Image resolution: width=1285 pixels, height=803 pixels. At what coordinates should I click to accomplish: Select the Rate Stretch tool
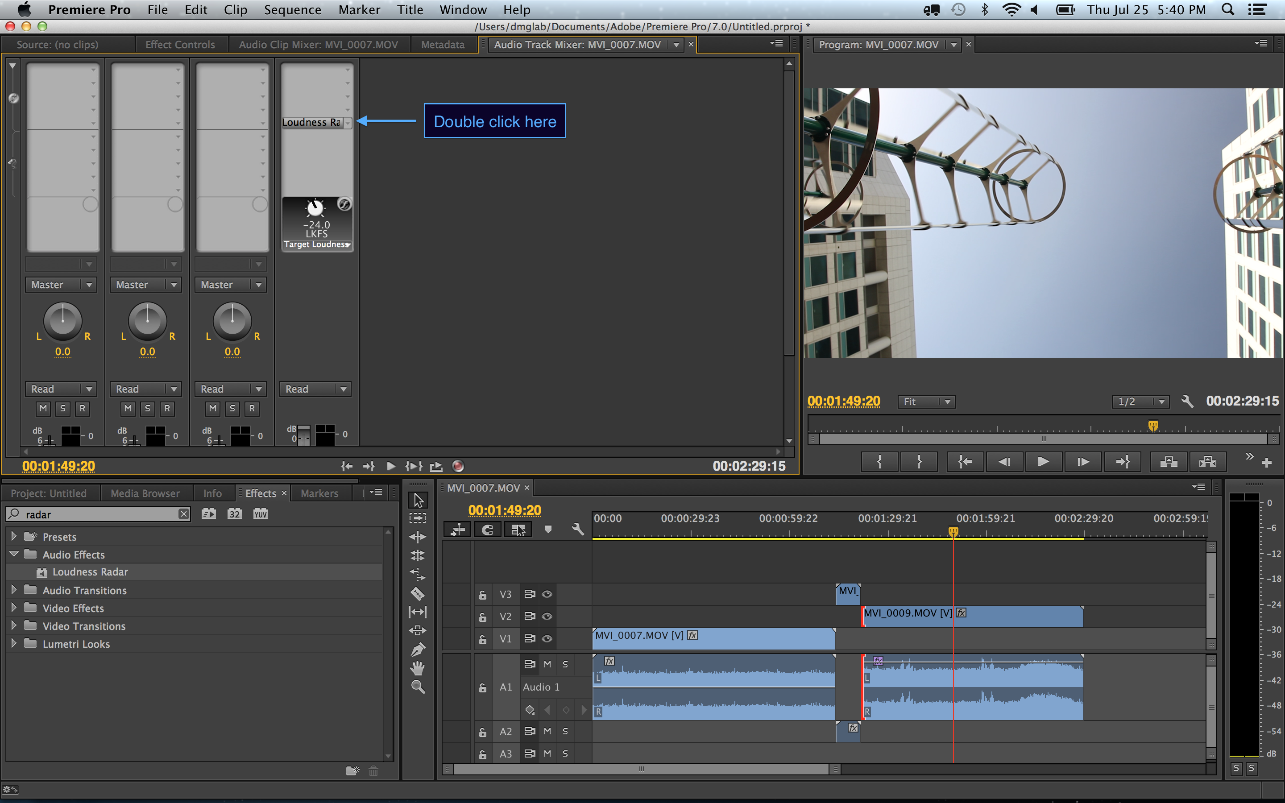(x=418, y=574)
